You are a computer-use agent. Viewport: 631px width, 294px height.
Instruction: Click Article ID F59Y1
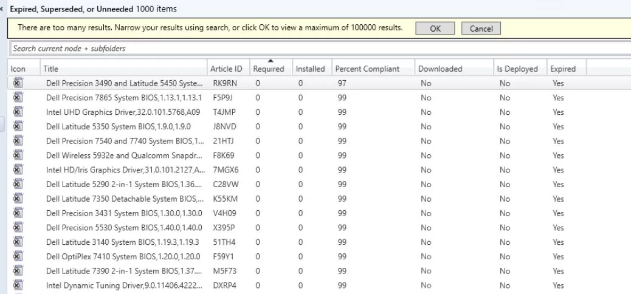(x=223, y=257)
